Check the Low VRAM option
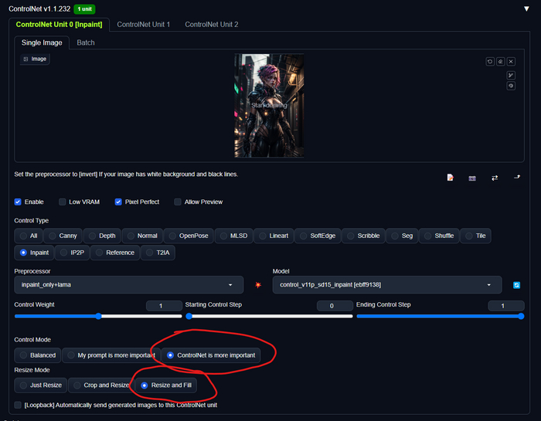541x421 pixels. coord(62,202)
